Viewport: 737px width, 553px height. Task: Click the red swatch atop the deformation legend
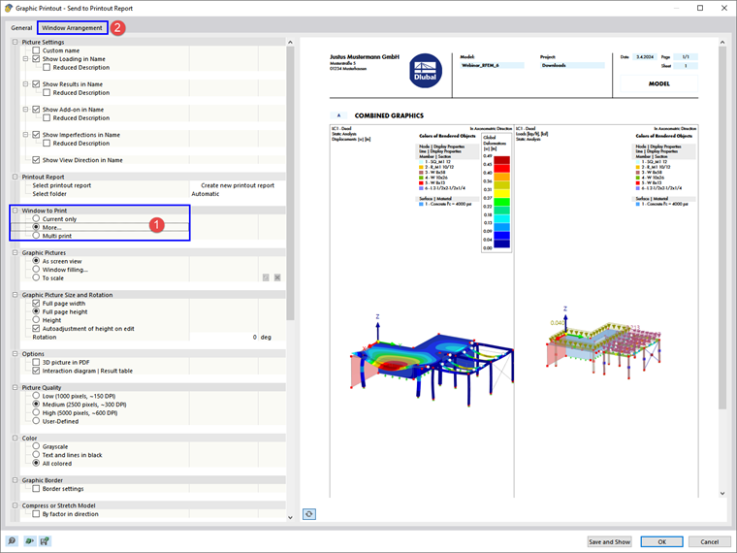pyautogui.click(x=501, y=160)
